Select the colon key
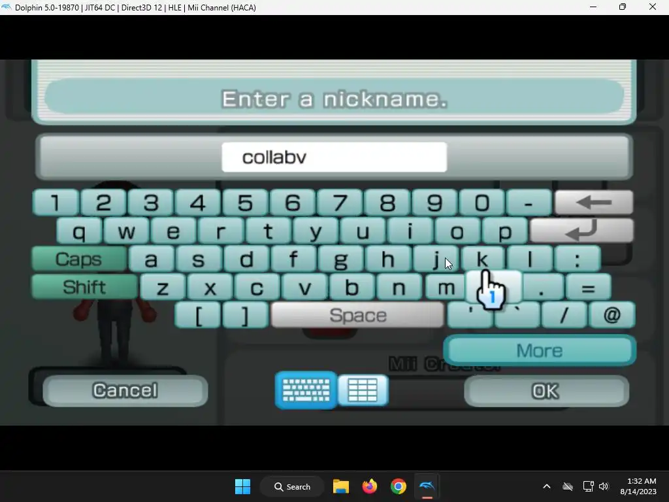 coord(578,259)
